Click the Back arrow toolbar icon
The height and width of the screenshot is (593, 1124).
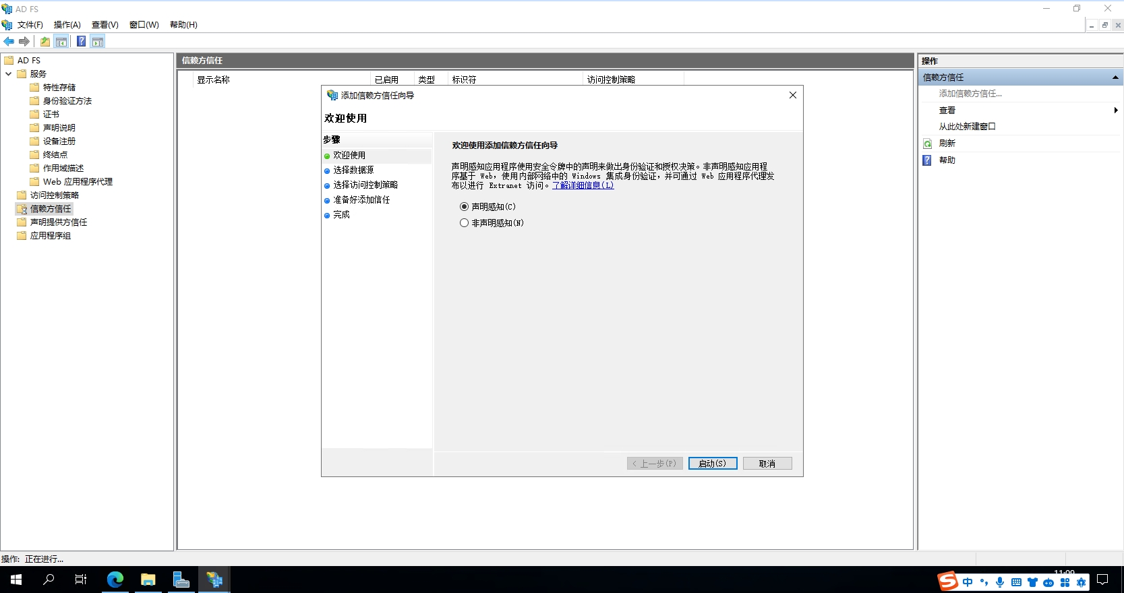point(9,42)
